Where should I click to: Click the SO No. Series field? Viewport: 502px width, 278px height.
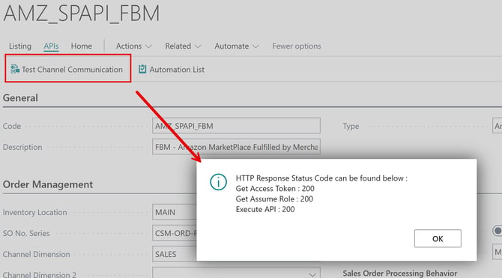pos(175,233)
